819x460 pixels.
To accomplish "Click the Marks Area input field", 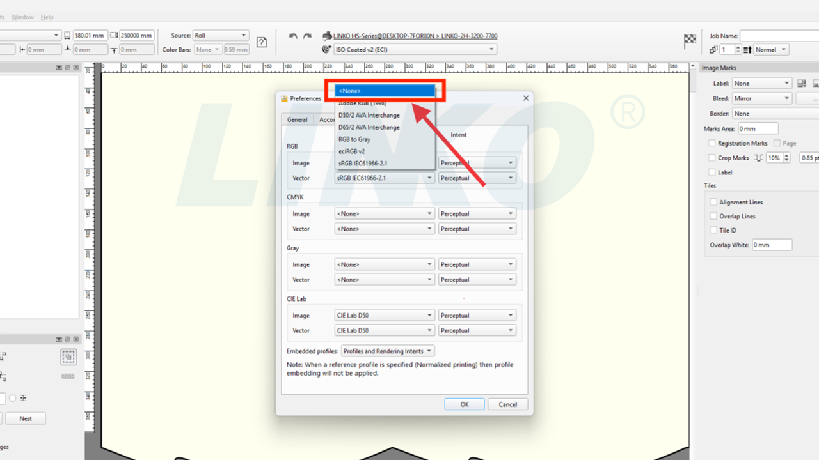I will click(x=758, y=128).
